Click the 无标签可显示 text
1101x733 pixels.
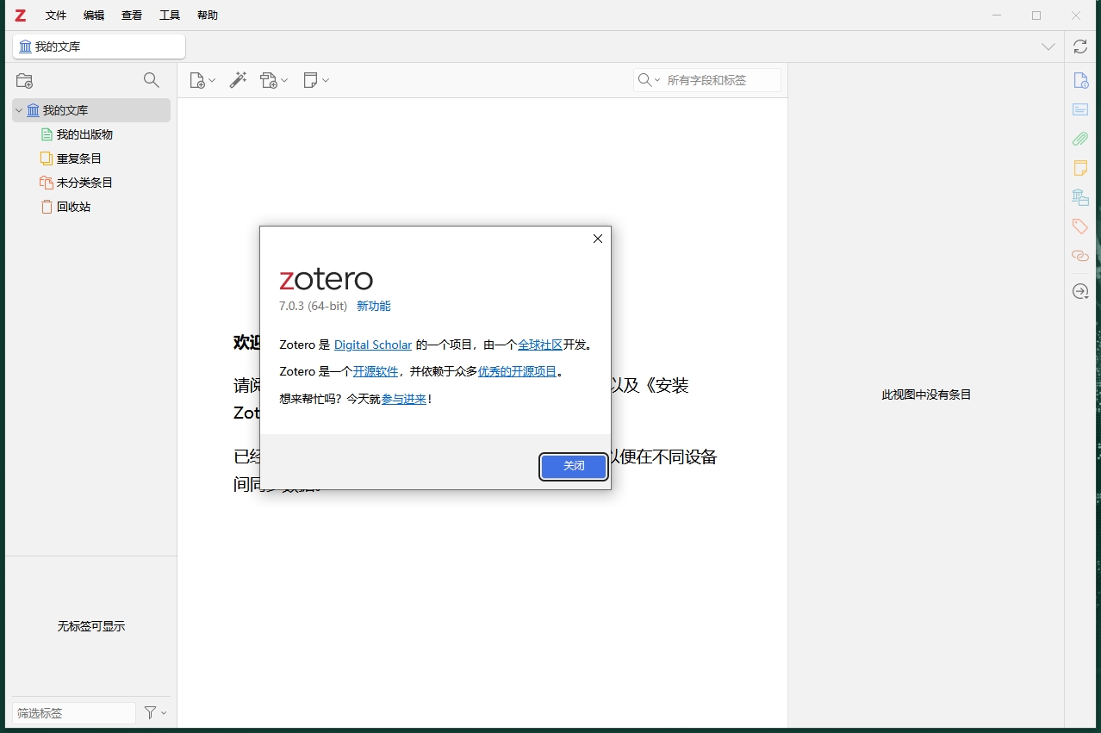pyautogui.click(x=91, y=626)
